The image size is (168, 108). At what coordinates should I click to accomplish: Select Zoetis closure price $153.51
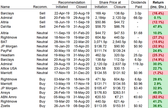119,106
